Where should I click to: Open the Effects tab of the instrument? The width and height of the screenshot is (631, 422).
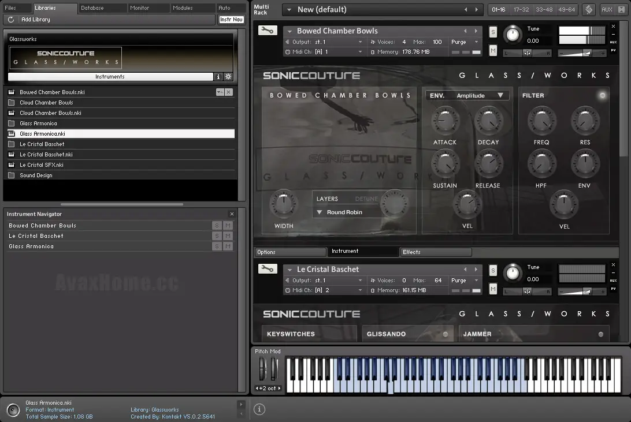coord(436,252)
